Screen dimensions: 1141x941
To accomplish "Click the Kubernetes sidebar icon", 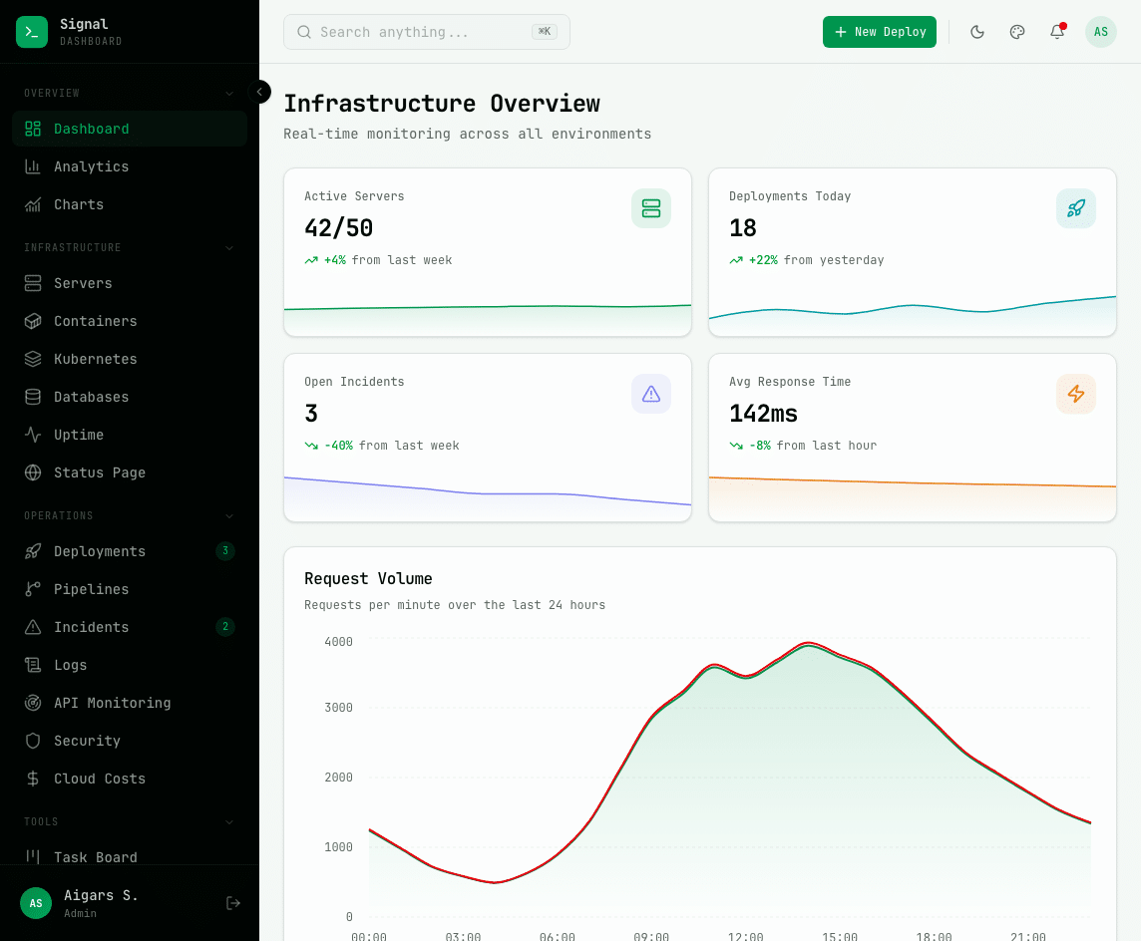I will (34, 359).
